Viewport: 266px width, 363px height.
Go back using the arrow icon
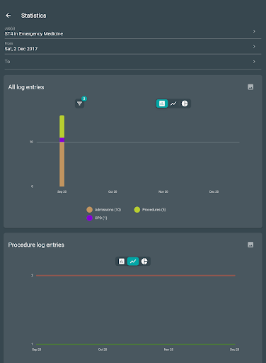point(8,16)
